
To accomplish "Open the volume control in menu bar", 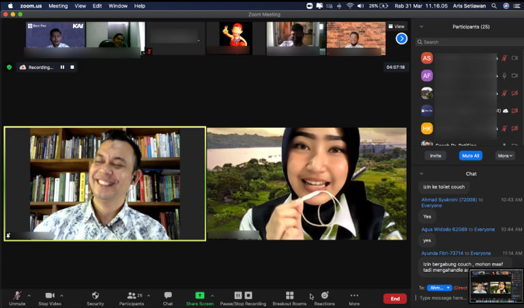I will 360,5.
